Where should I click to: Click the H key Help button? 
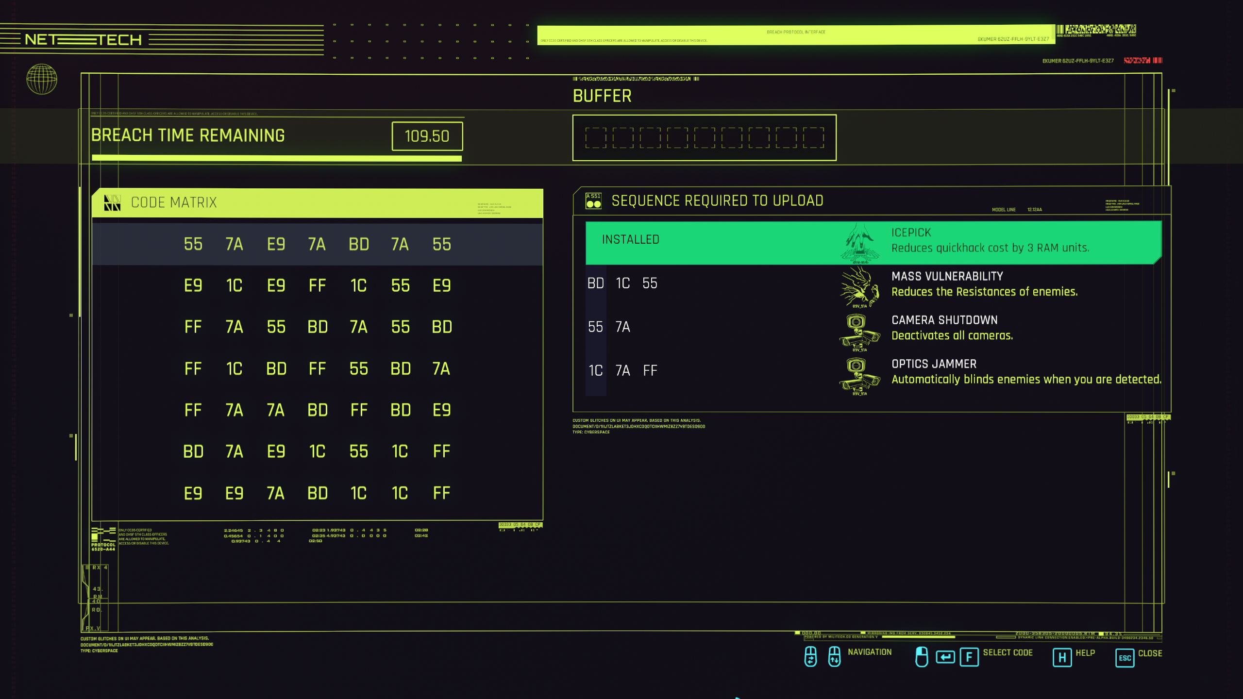(1062, 657)
